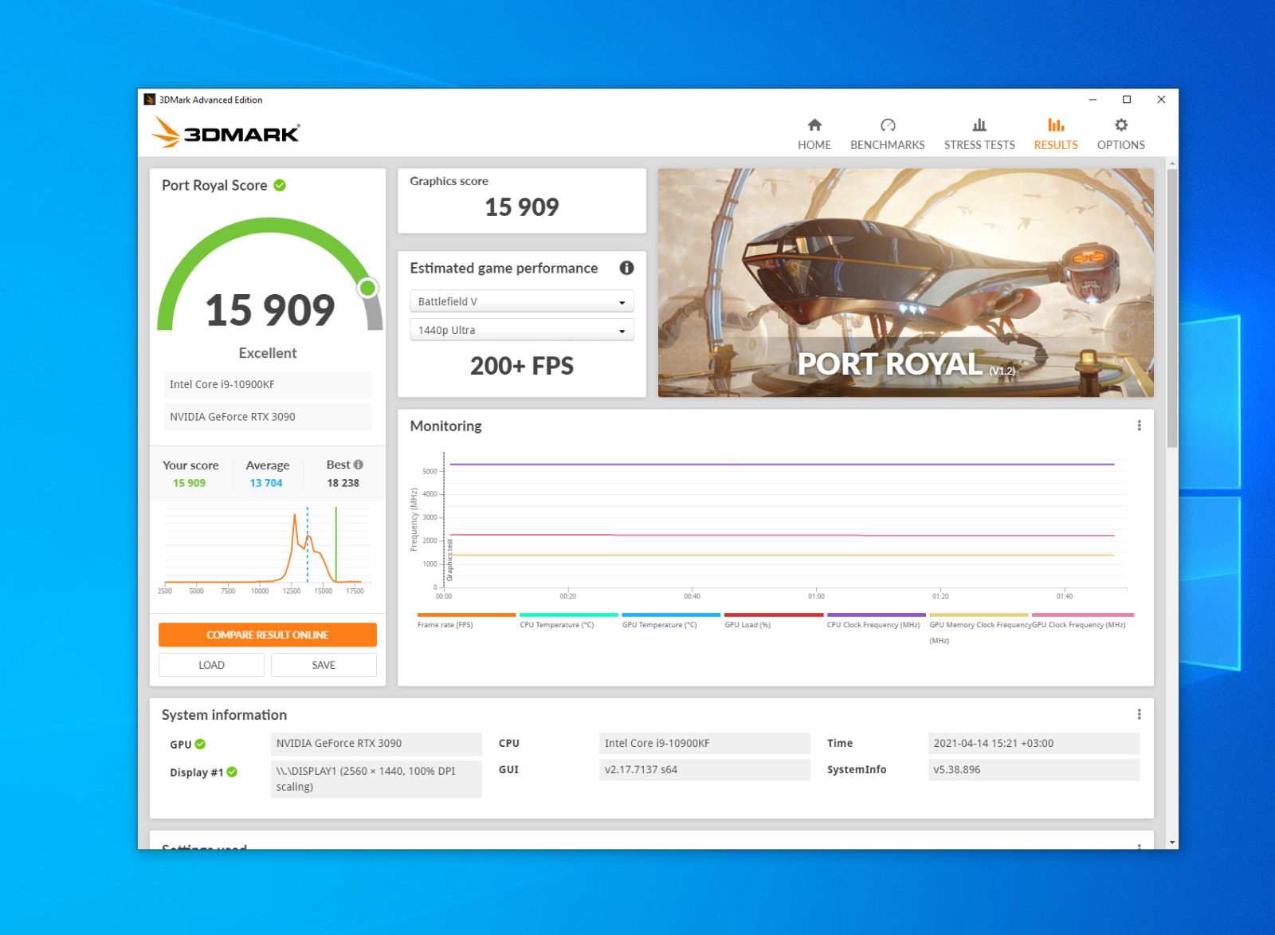Click the GUI version v2.17.7137 s64
Viewport: 1275px width, 935px height.
pyautogui.click(x=704, y=769)
